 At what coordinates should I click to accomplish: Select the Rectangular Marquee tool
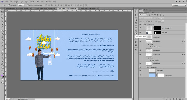(2, 15)
